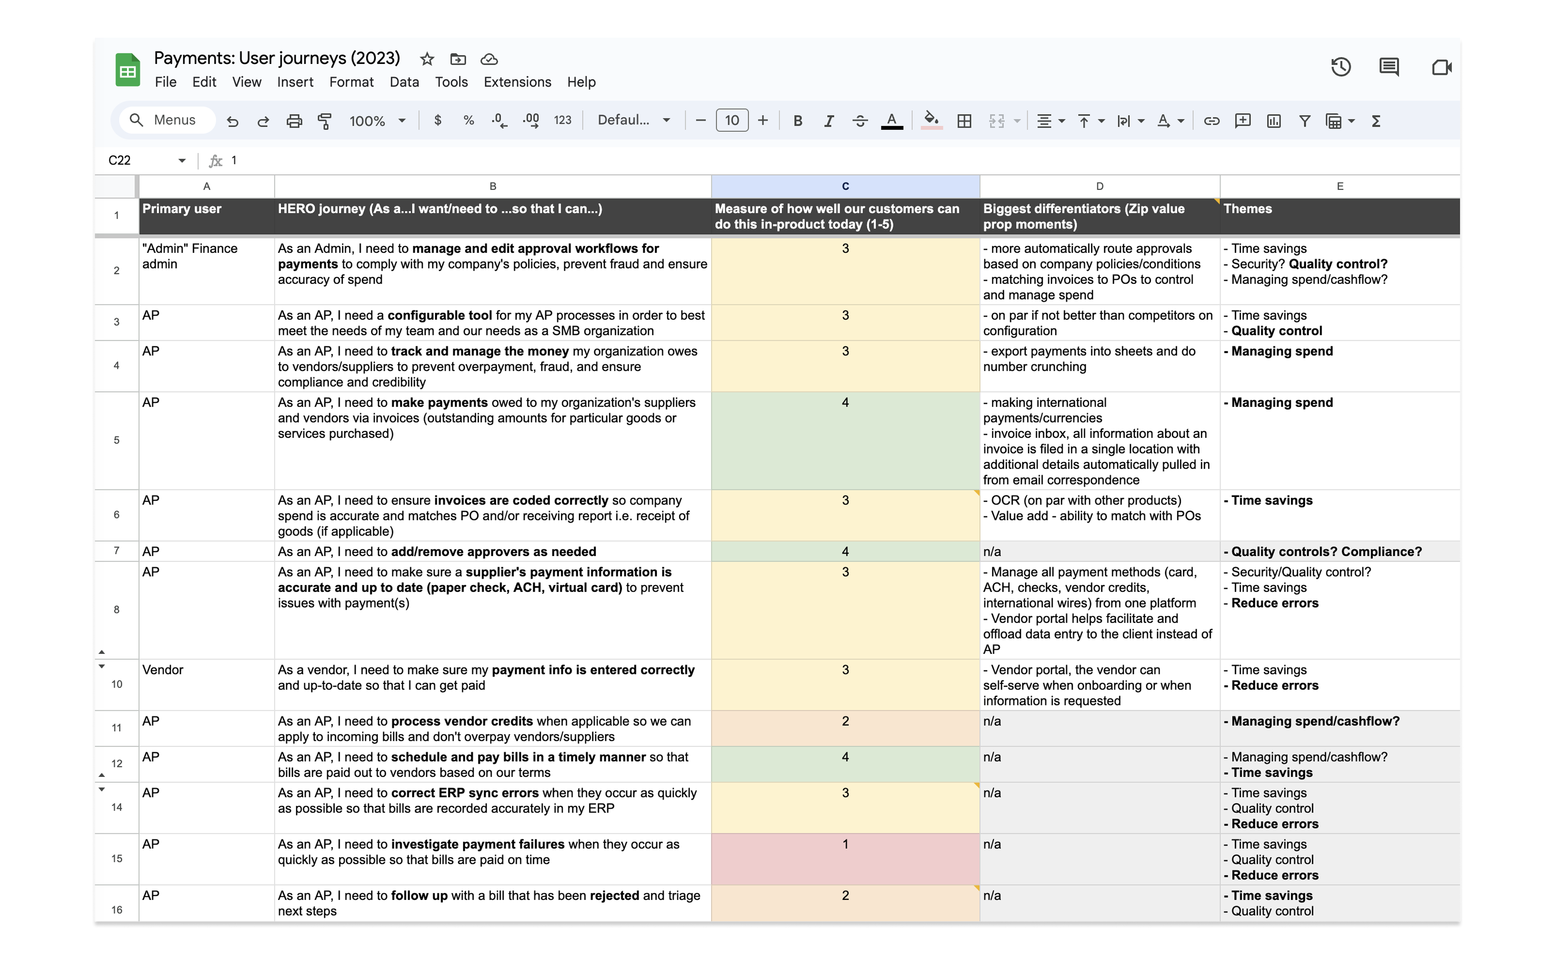Start a meeting with the camera icon
Screen dimensions: 1554x959
pyautogui.click(x=1441, y=67)
